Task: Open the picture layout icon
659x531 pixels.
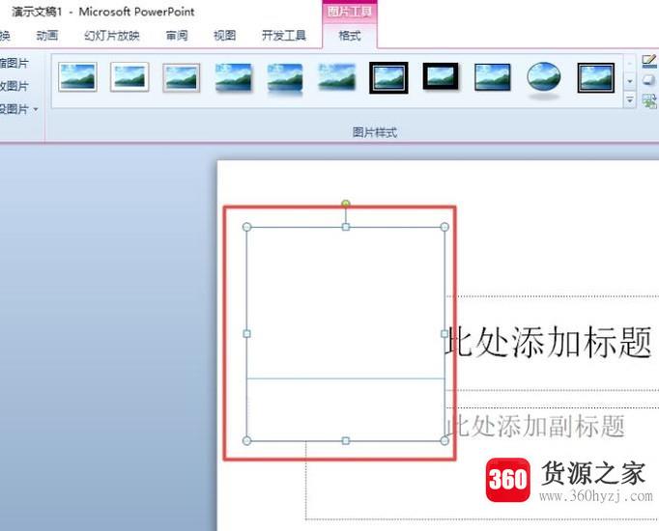Action: point(649,101)
